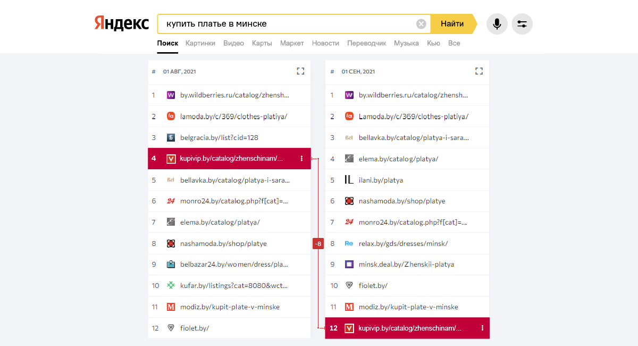
Task: Click elema favicon in August list
Action: coord(171,222)
